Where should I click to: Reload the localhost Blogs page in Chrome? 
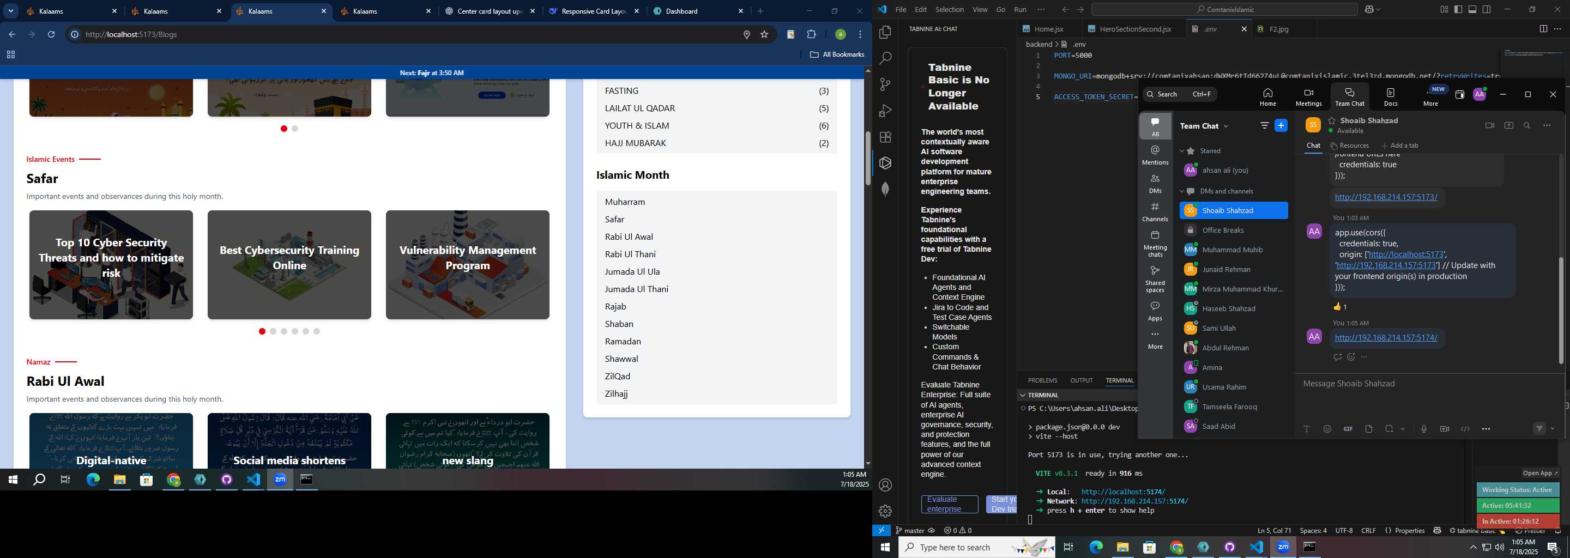(x=51, y=35)
